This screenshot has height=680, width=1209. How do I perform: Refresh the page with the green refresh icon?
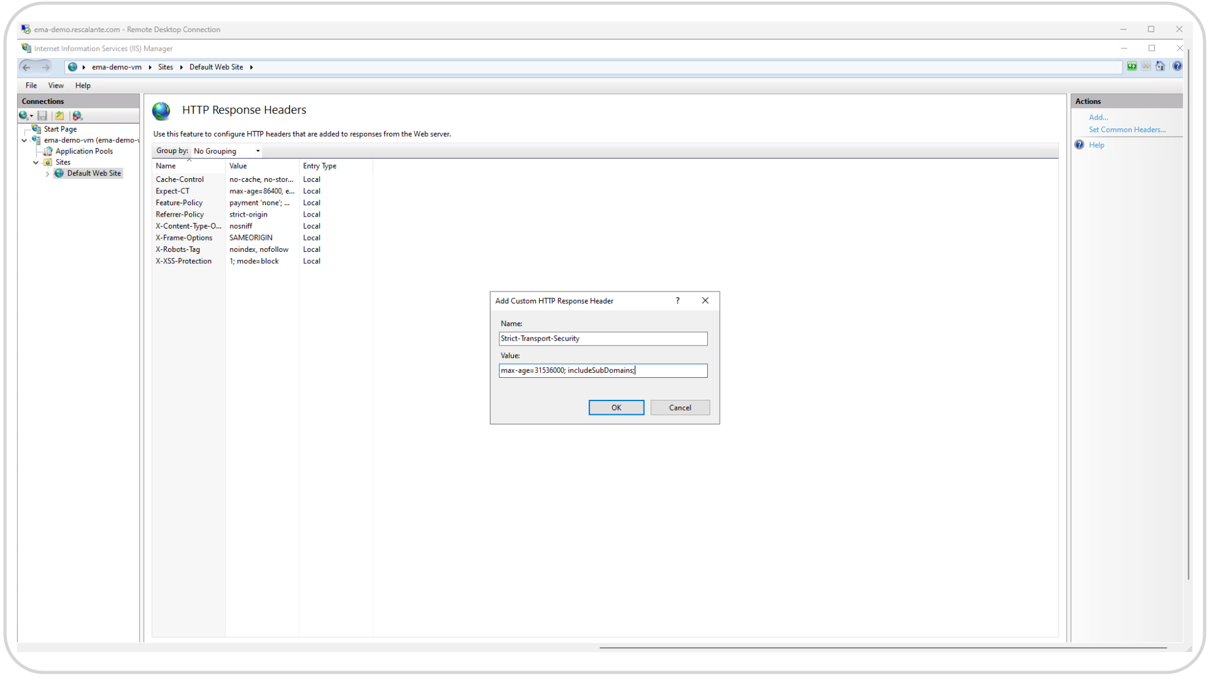1132,66
